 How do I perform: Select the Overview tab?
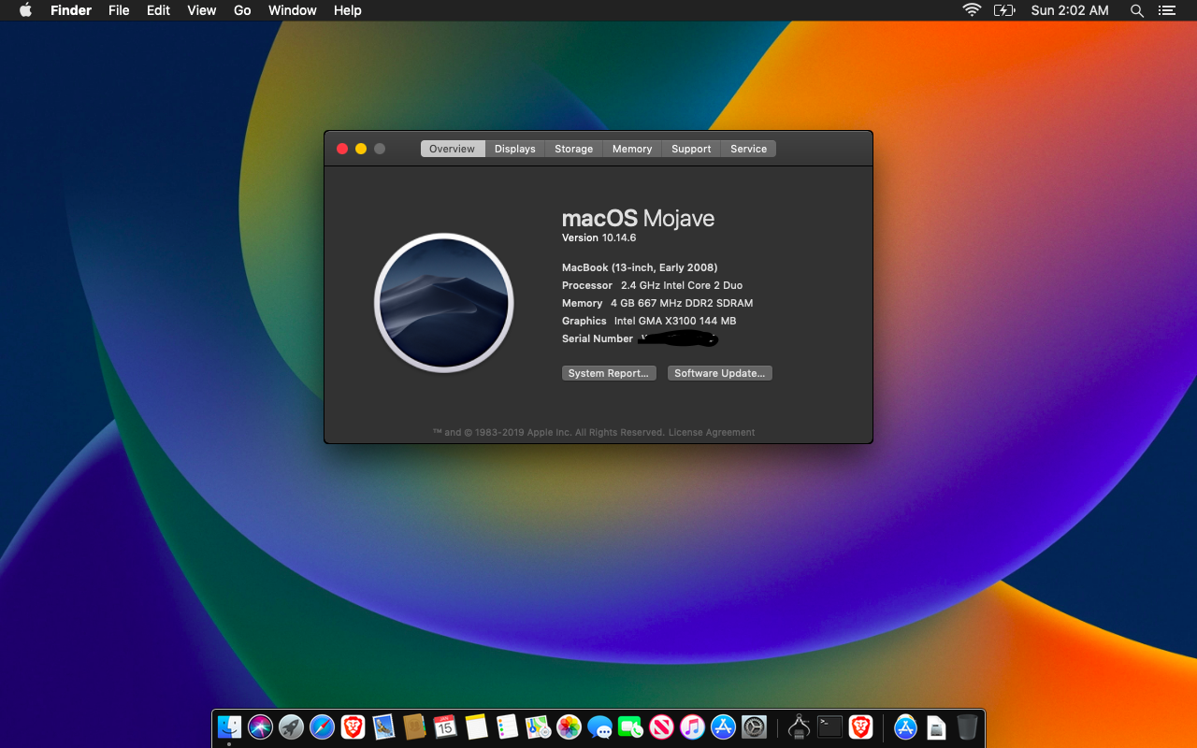click(x=453, y=149)
